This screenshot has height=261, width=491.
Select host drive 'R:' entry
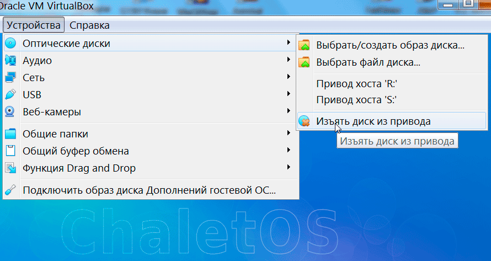point(357,84)
